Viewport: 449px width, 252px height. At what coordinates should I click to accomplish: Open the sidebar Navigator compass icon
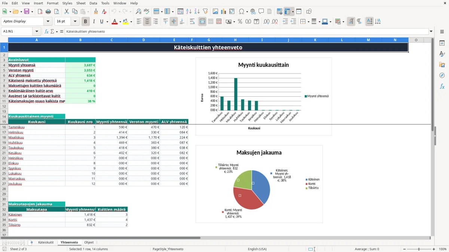click(442, 75)
